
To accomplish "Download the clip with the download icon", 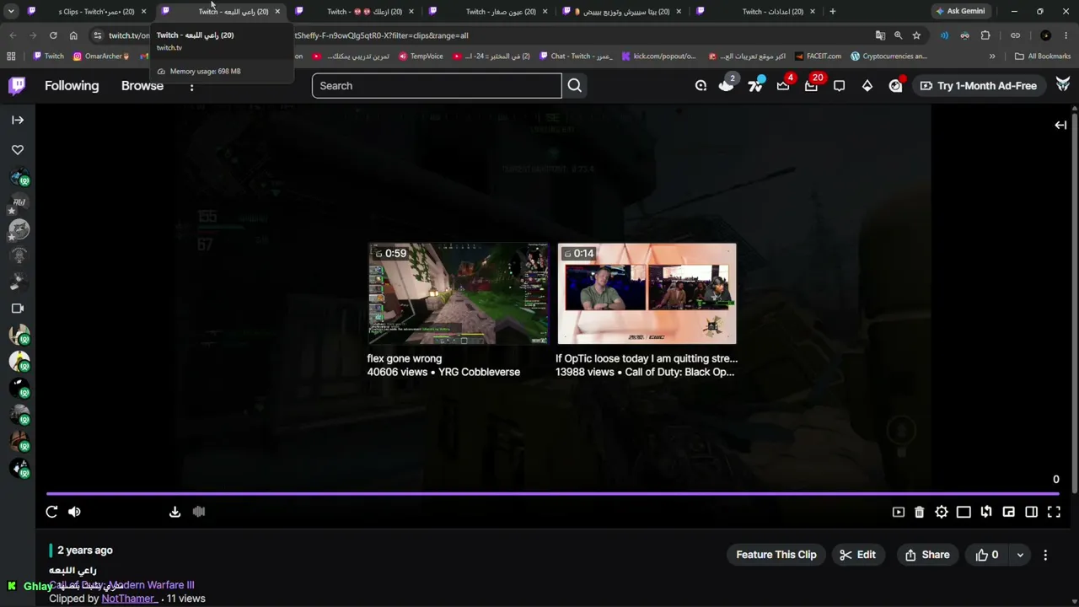I will click(174, 512).
